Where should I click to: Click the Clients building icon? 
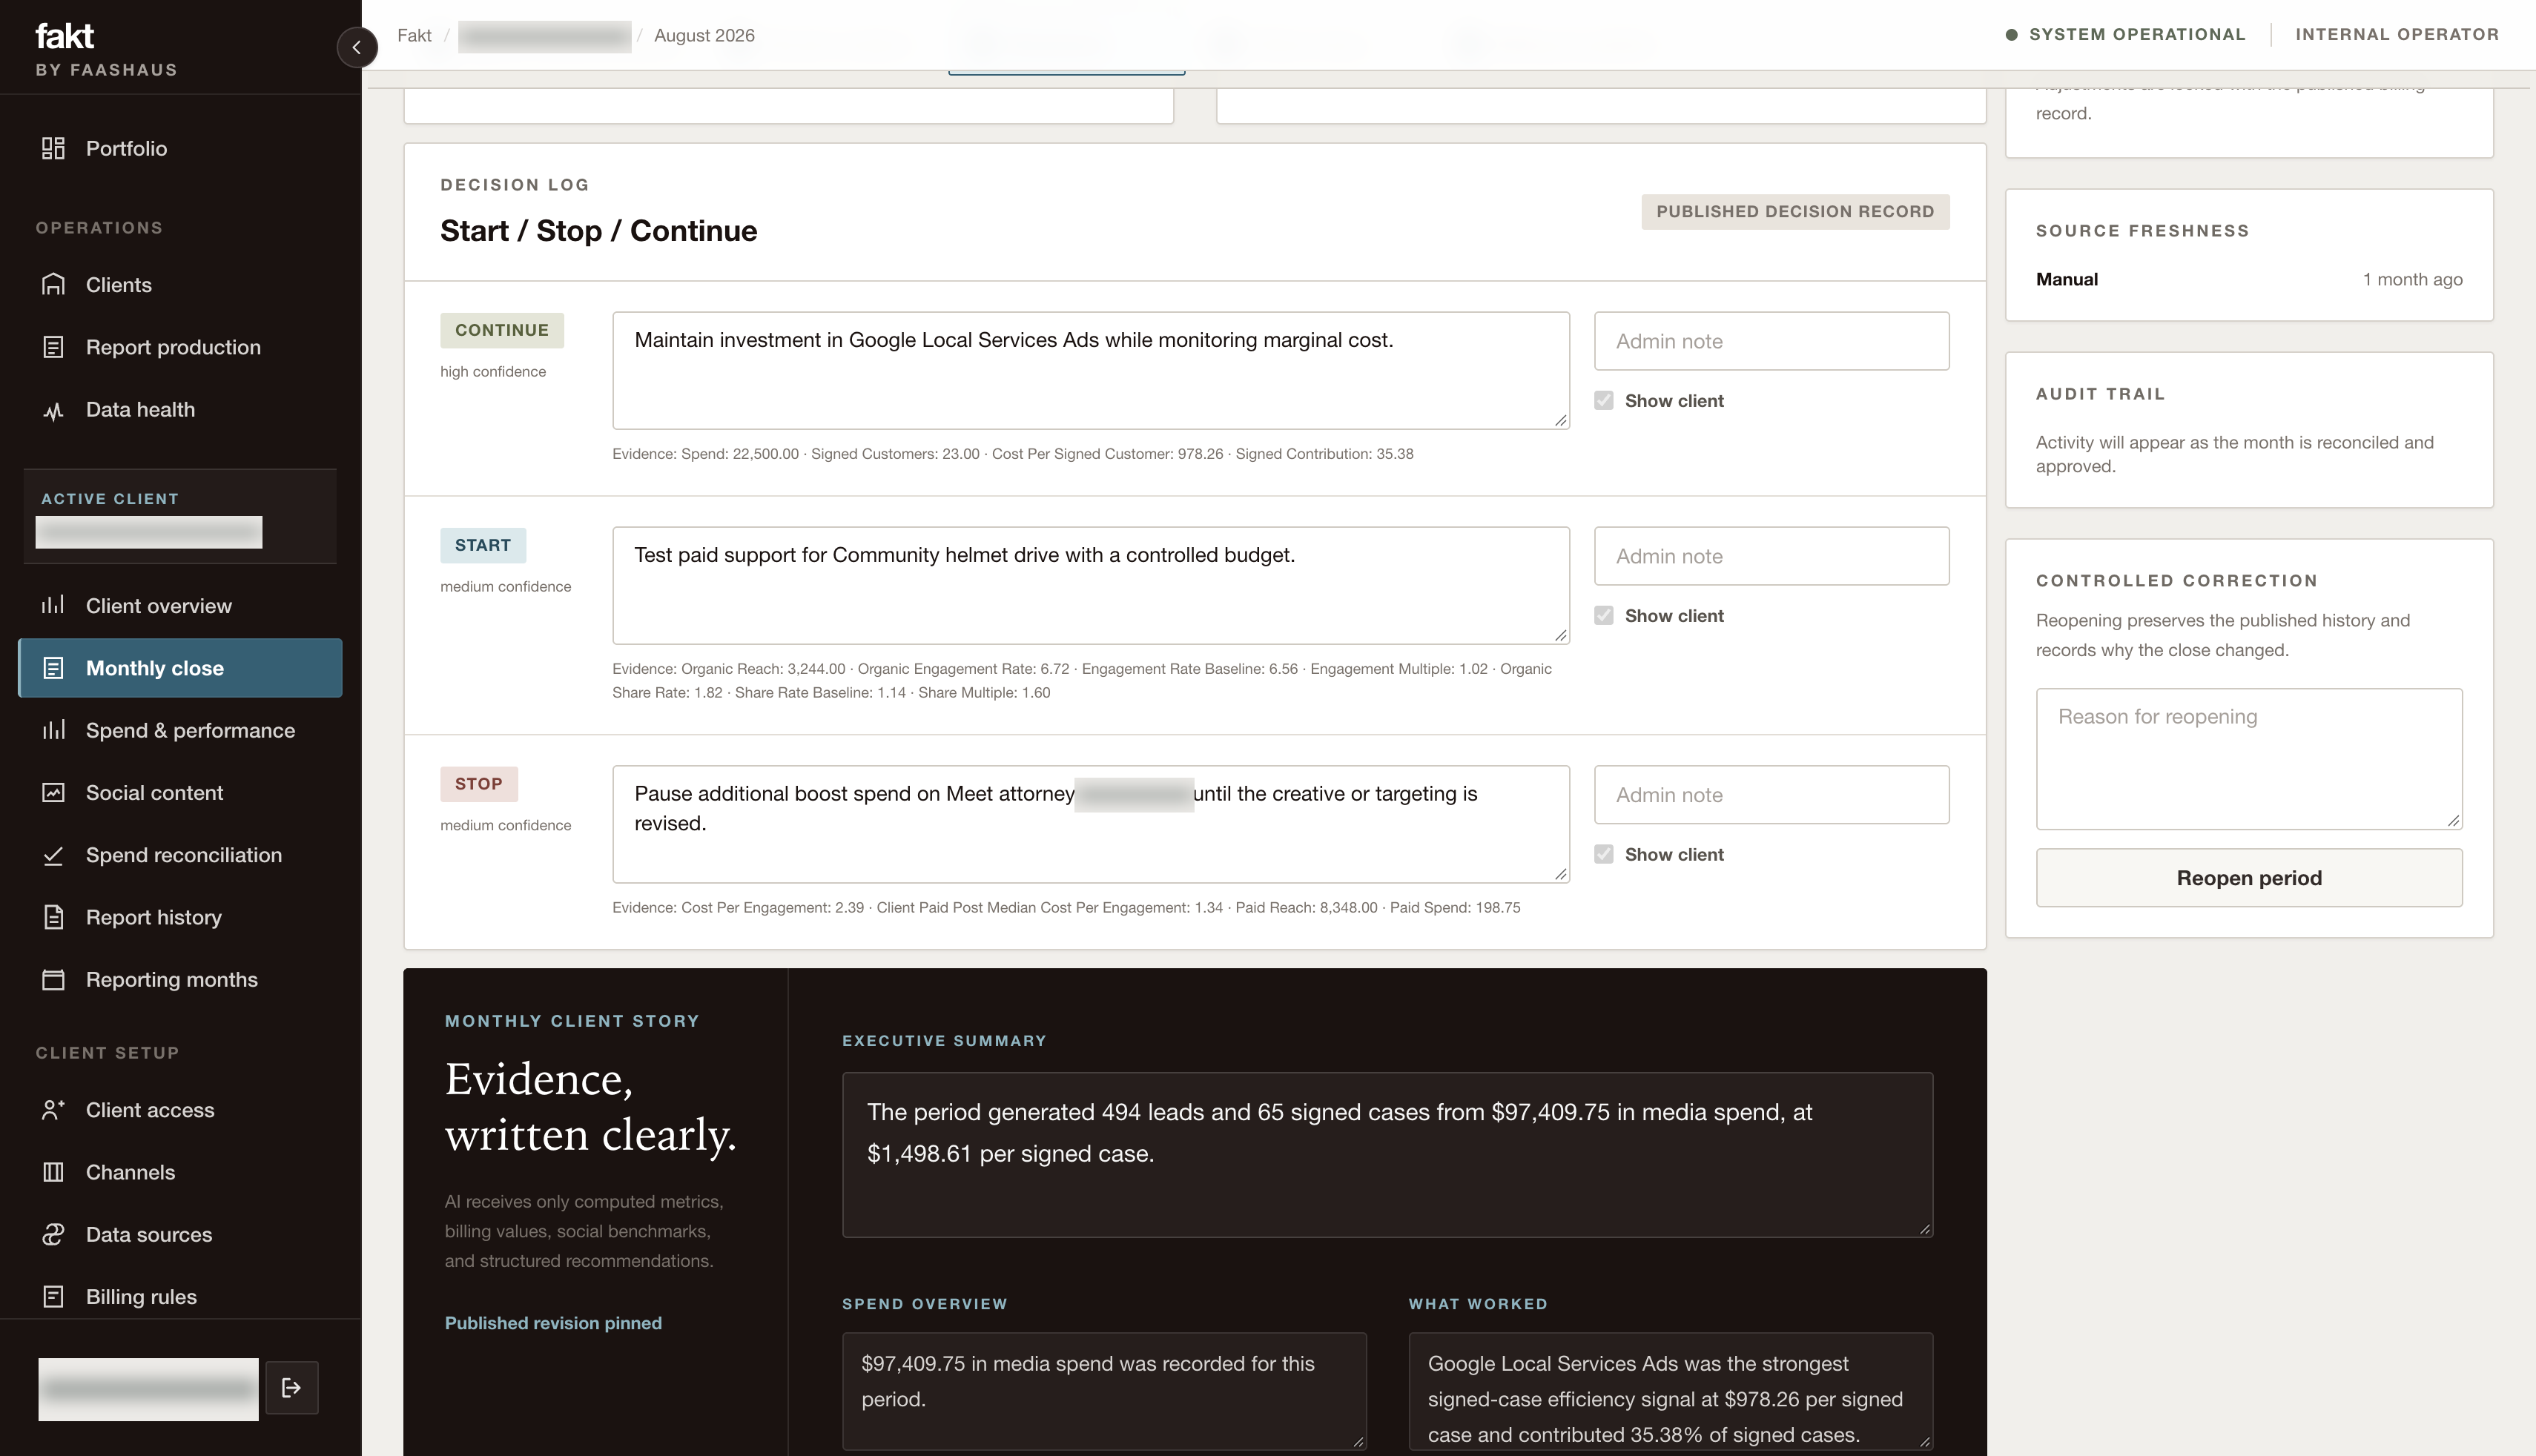pos(53,285)
